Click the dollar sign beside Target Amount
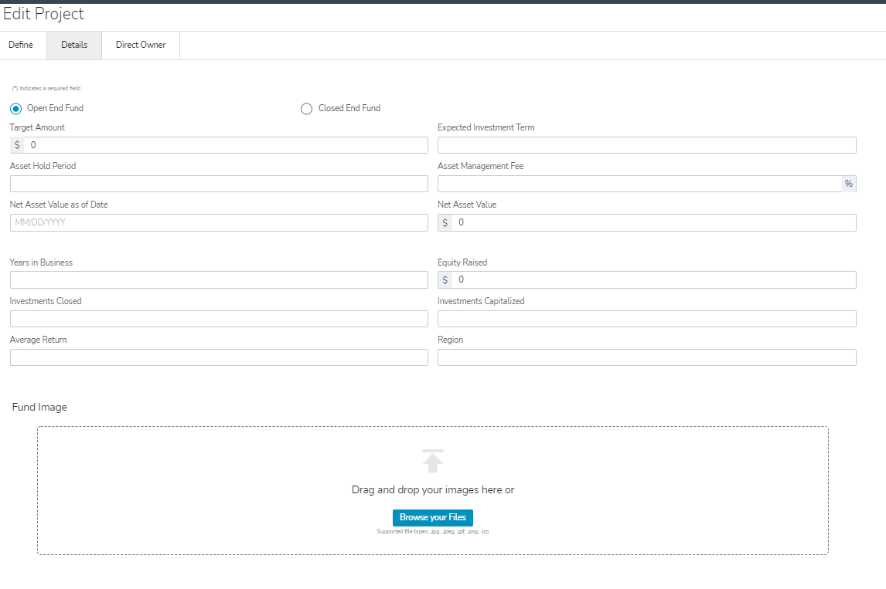 click(x=17, y=145)
